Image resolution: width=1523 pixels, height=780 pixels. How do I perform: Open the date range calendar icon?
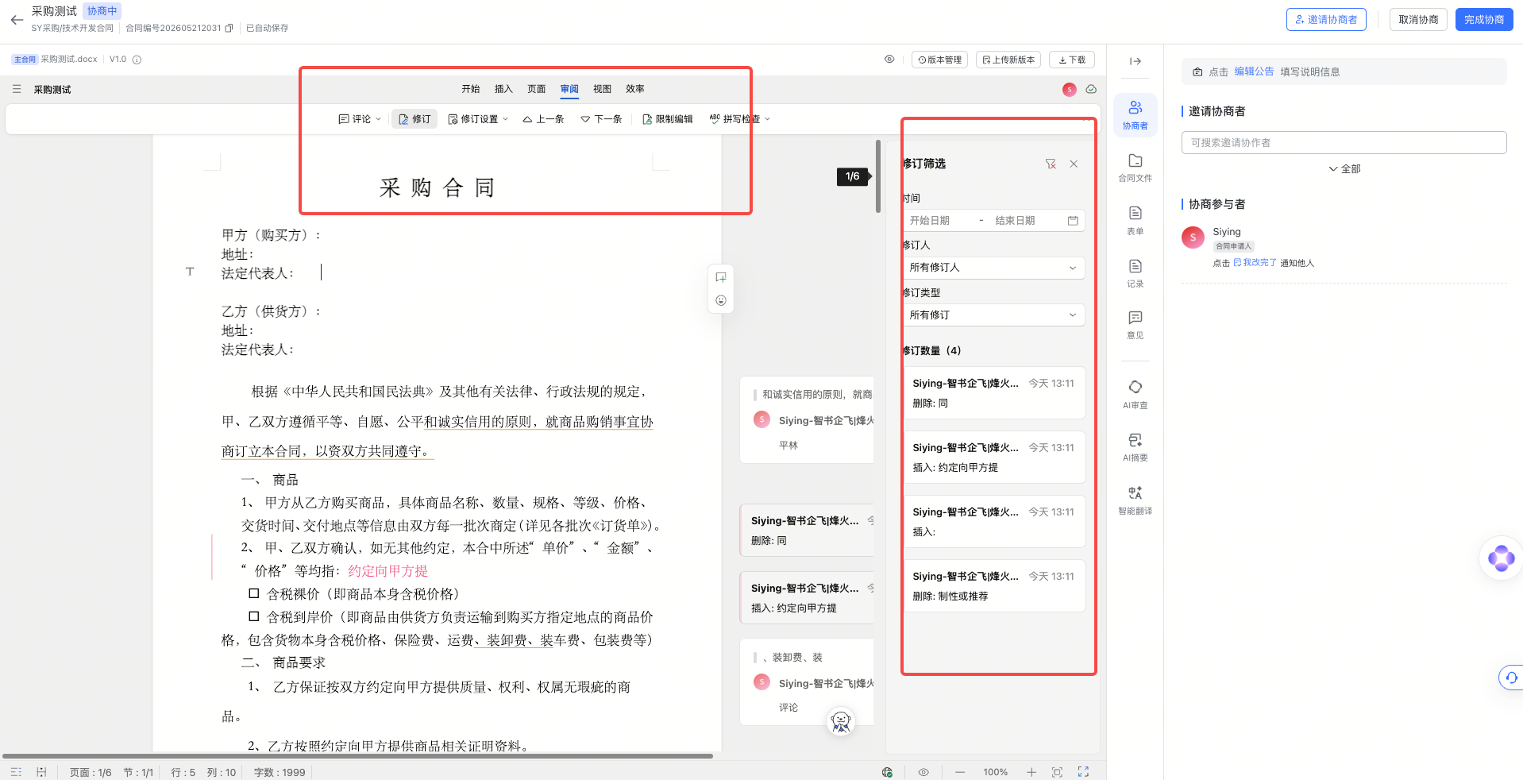click(1073, 221)
